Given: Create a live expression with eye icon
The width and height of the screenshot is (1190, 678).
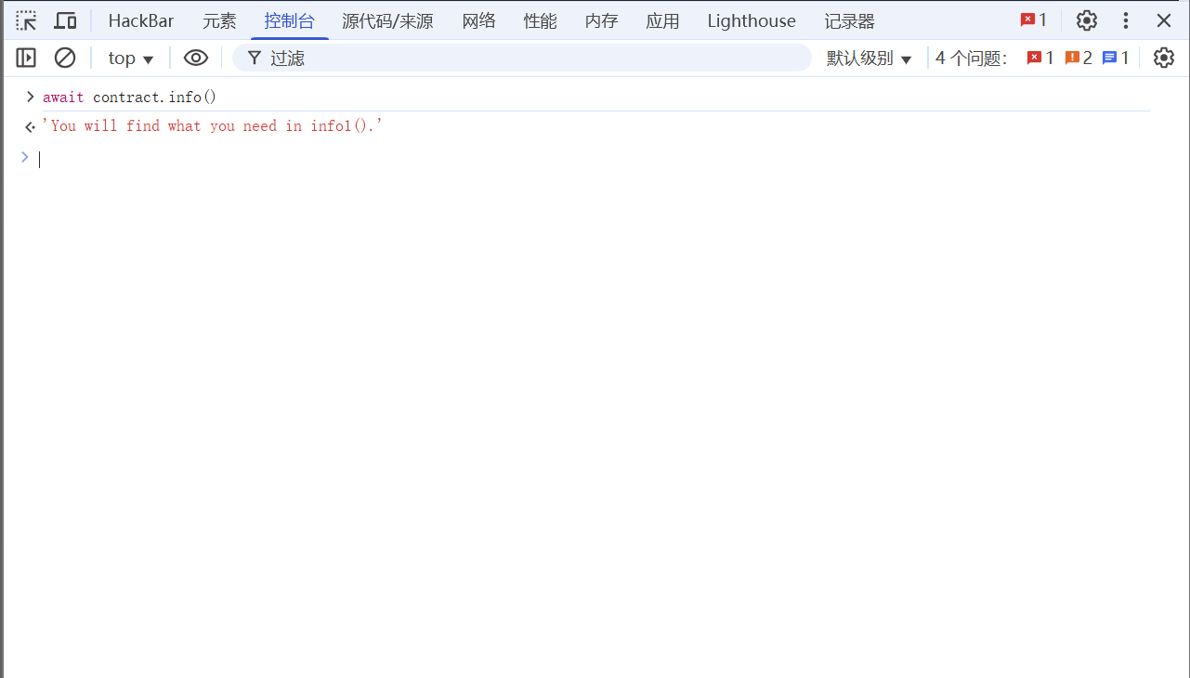Looking at the screenshot, I should (195, 58).
